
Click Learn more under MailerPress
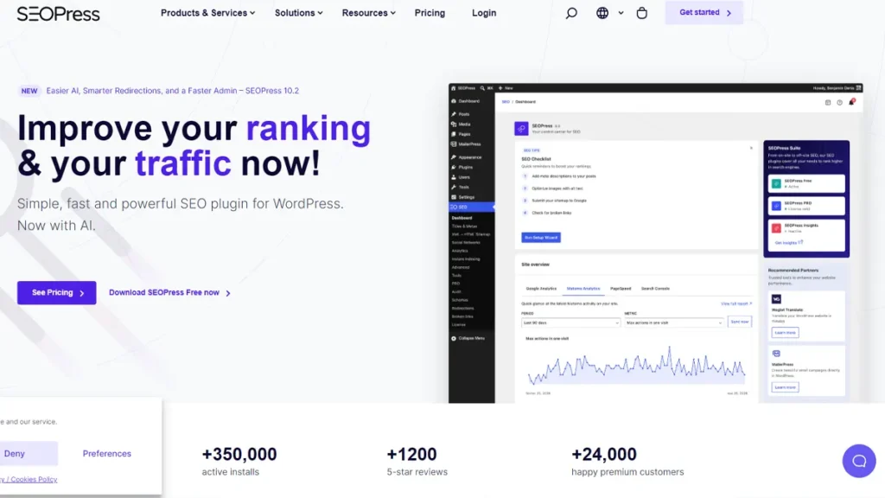(x=785, y=387)
